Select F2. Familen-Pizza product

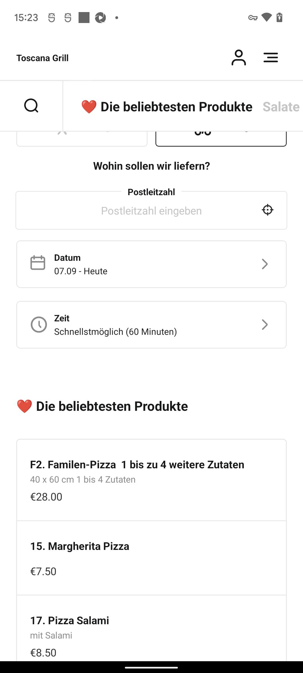151,480
